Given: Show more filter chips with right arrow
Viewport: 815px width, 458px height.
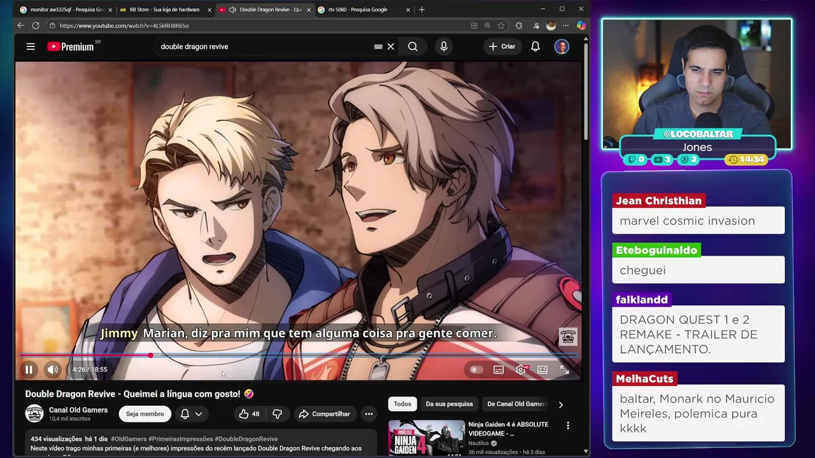Looking at the screenshot, I should (x=560, y=404).
